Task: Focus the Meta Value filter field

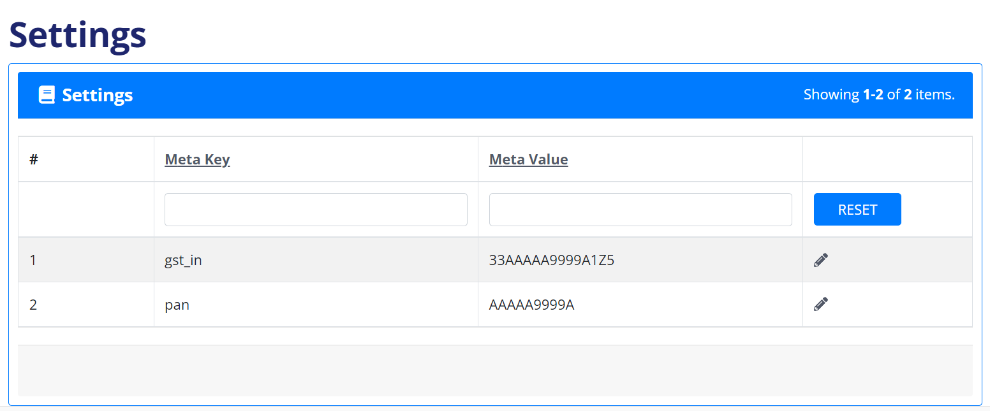Action: coord(640,210)
